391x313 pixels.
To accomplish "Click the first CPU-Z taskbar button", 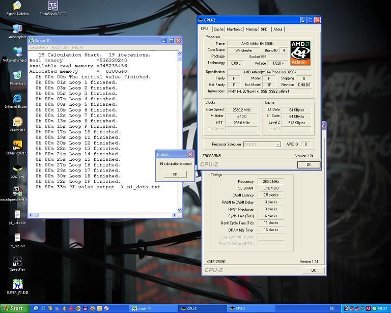I will [202, 308].
